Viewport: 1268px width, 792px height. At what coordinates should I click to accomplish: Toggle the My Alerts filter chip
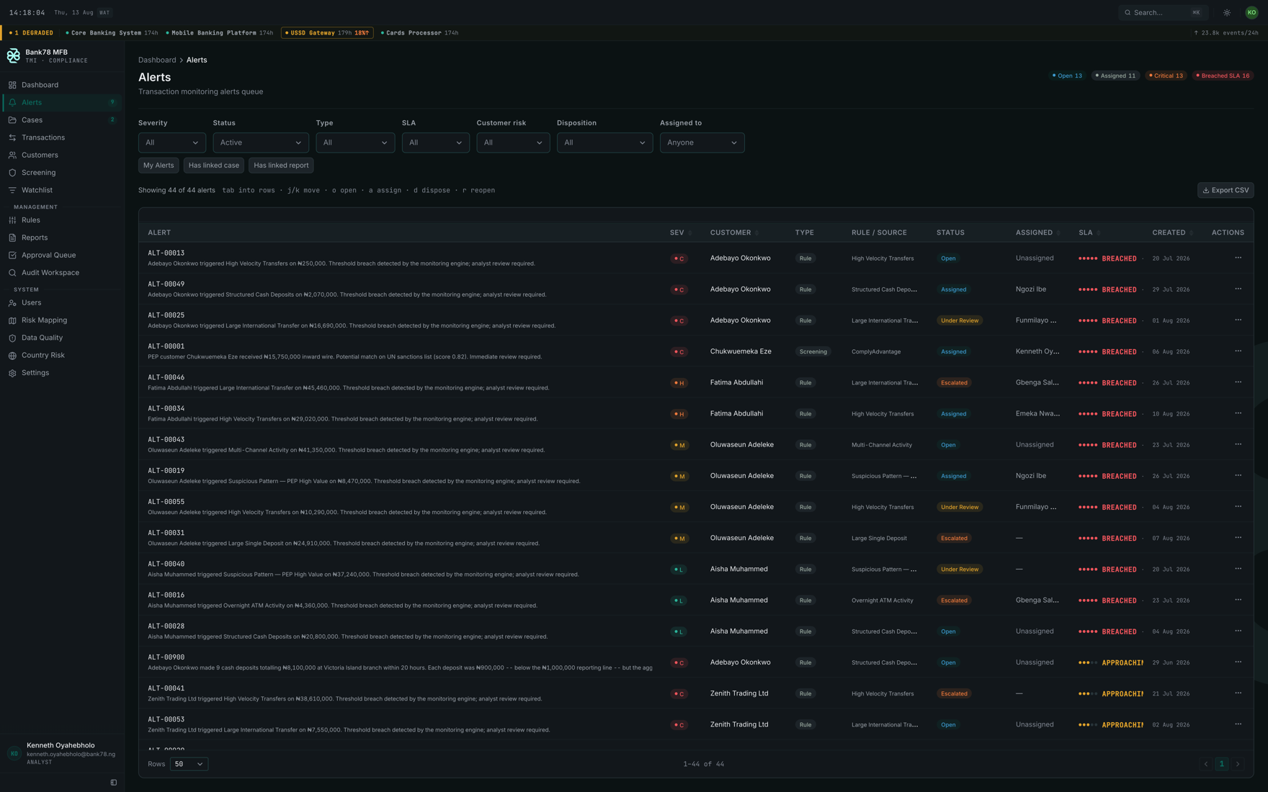pos(158,166)
